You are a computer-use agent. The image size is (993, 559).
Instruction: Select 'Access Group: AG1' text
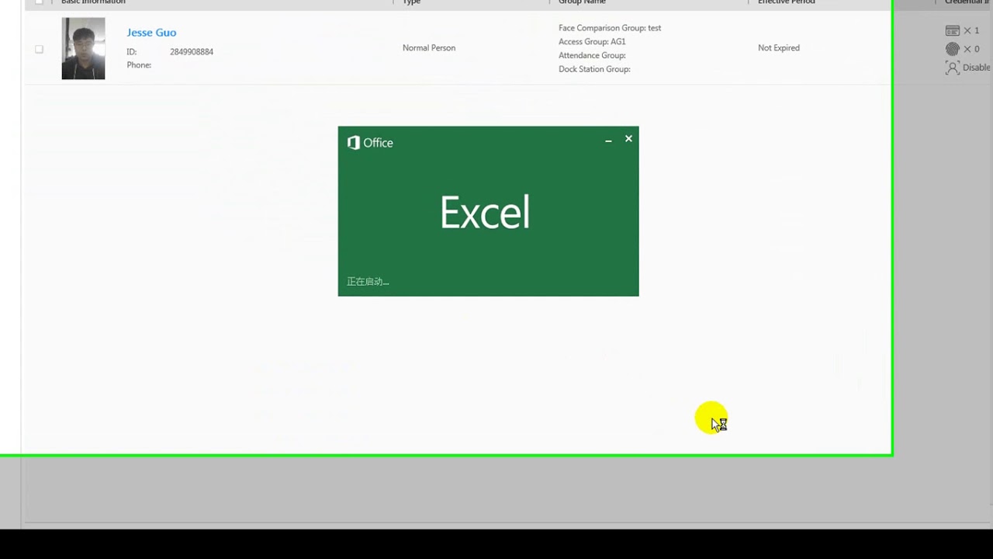[x=592, y=42]
